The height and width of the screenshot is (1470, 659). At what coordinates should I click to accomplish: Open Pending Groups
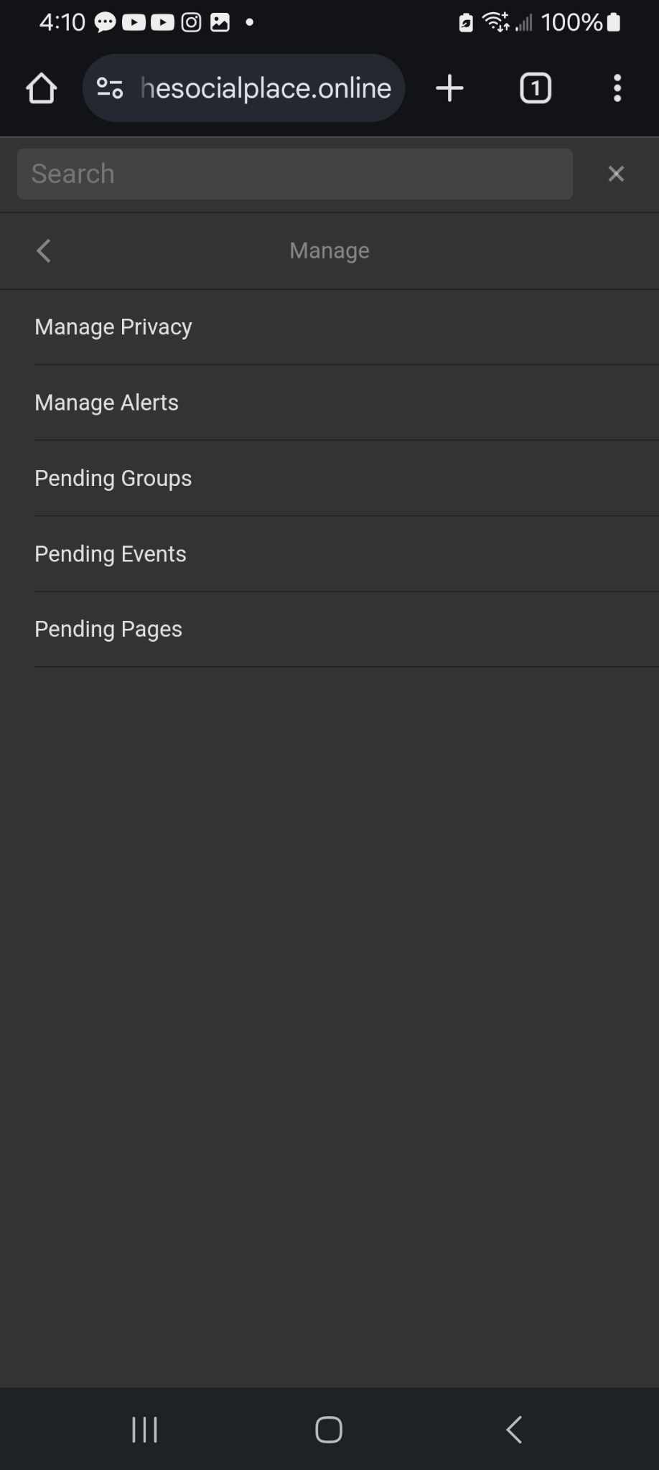[113, 479]
